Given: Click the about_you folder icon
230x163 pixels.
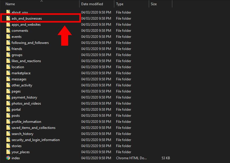Looking at the screenshot, I should tap(8, 12).
